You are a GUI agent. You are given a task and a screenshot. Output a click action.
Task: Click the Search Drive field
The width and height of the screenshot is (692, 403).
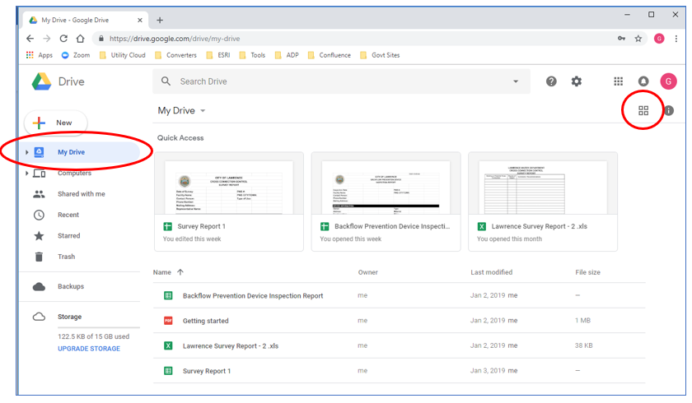[330, 81]
